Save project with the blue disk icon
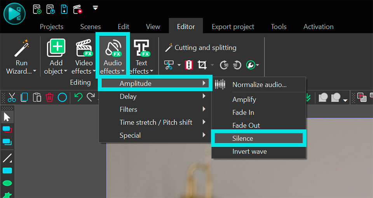Viewport: 373px width, 198px height. click(x=64, y=9)
